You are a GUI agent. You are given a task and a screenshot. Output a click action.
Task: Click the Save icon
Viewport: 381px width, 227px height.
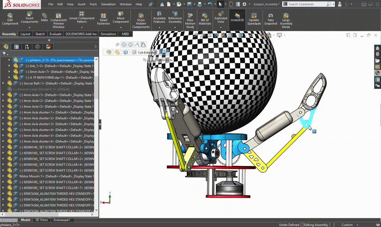pyautogui.click(x=189, y=4)
